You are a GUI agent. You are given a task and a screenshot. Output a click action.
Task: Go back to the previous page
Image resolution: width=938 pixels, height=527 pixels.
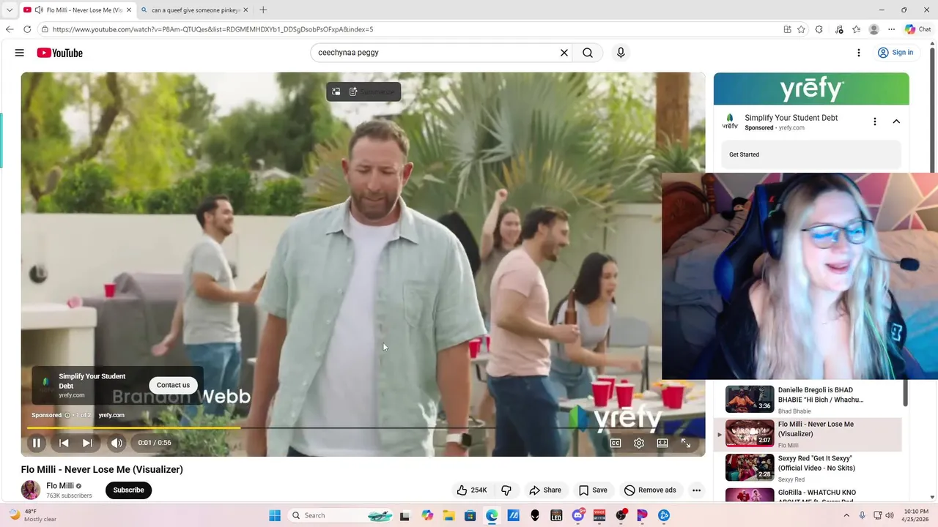[10, 29]
